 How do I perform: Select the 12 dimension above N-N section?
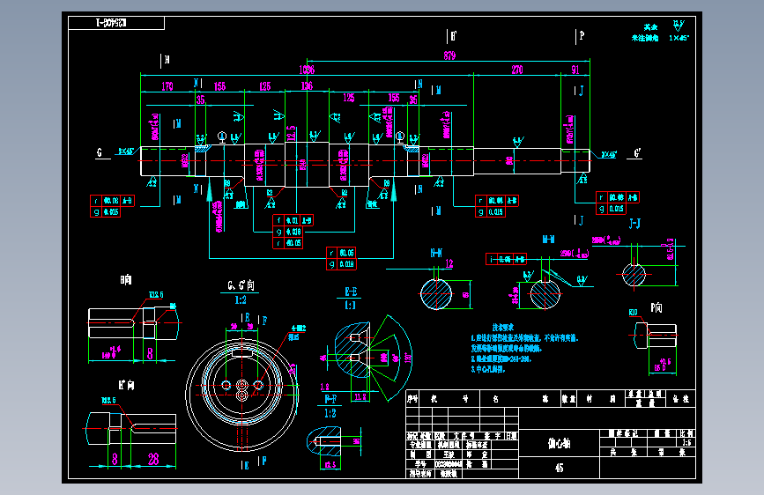tap(449, 263)
